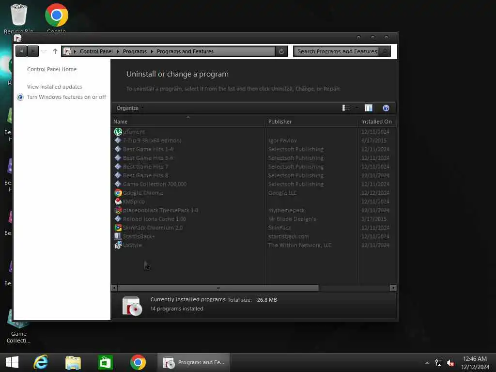The height and width of the screenshot is (372, 496).
Task: Click the startisback.com publisher cell
Action: (288, 236)
